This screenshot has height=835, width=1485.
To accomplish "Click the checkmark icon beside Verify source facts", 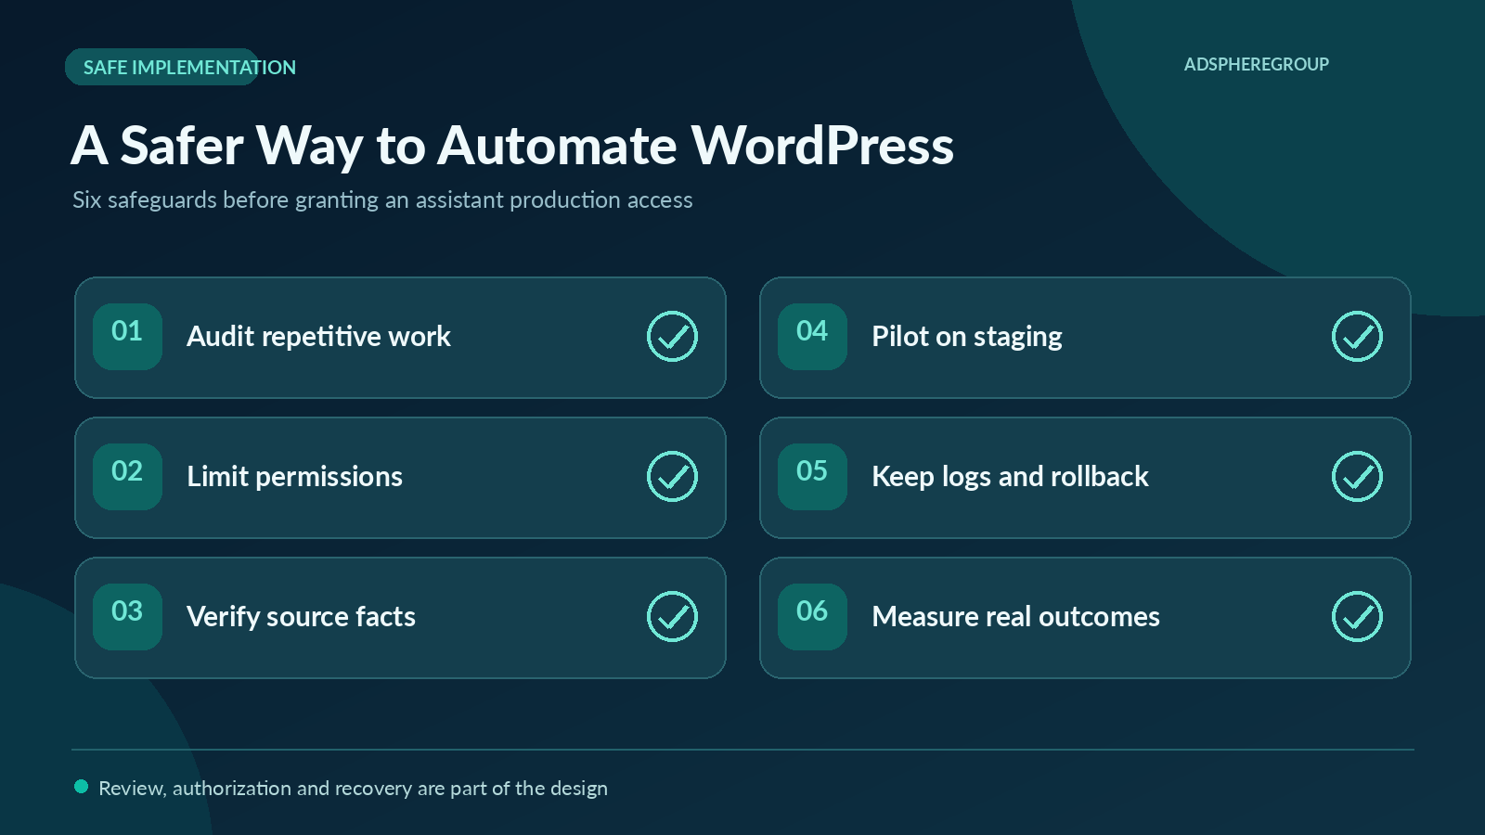I will coord(672,617).
